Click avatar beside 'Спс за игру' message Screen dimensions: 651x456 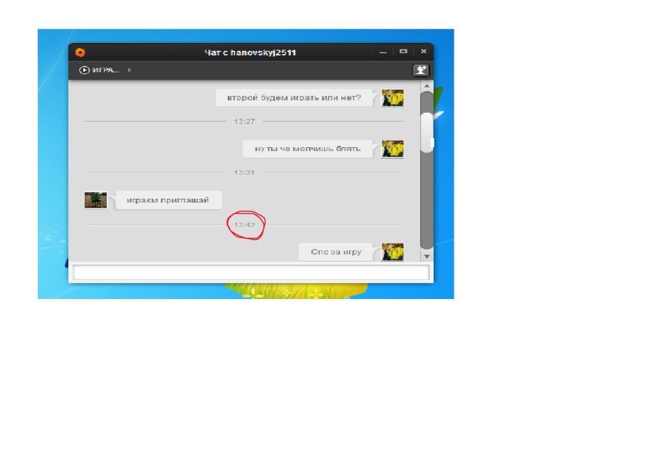(x=393, y=251)
